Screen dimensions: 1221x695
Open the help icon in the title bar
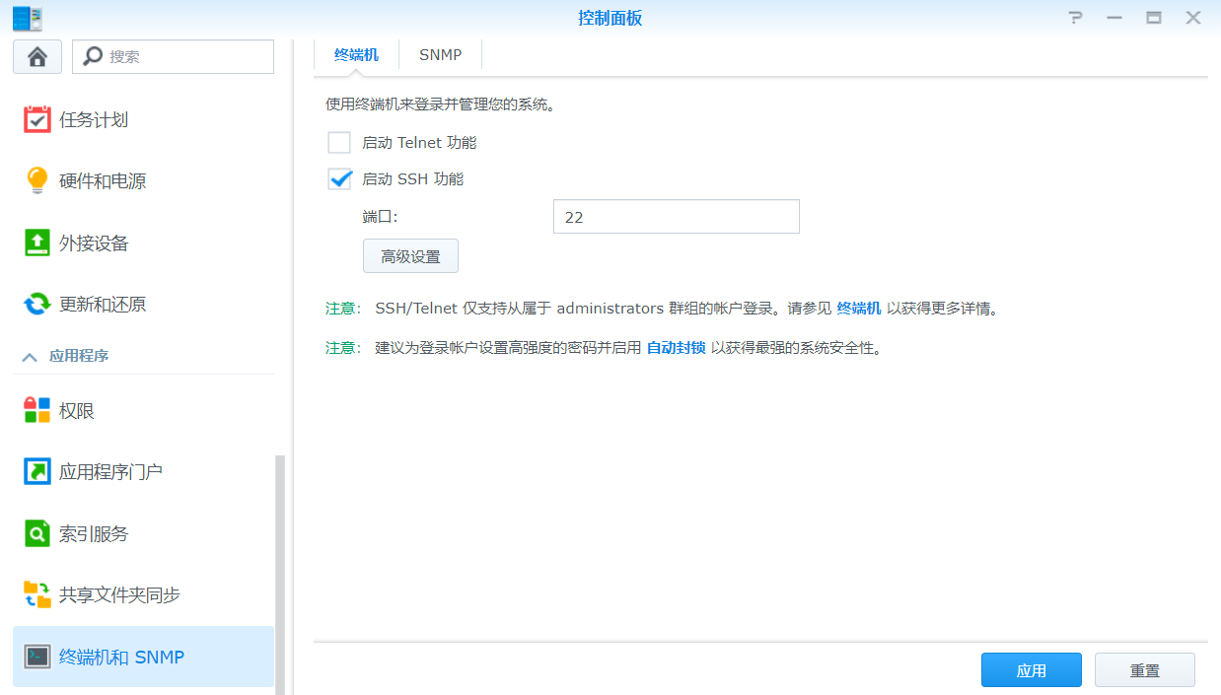[1075, 17]
